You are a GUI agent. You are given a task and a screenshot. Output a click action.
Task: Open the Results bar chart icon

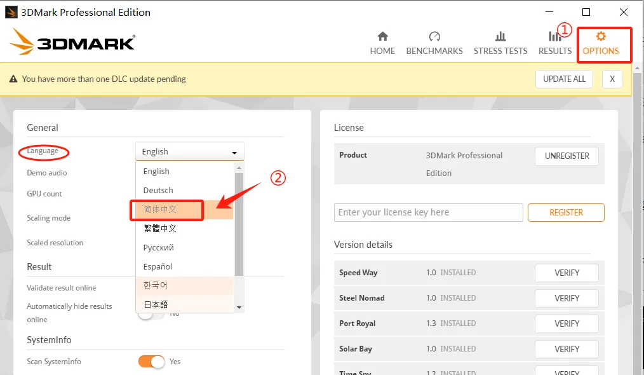point(555,36)
